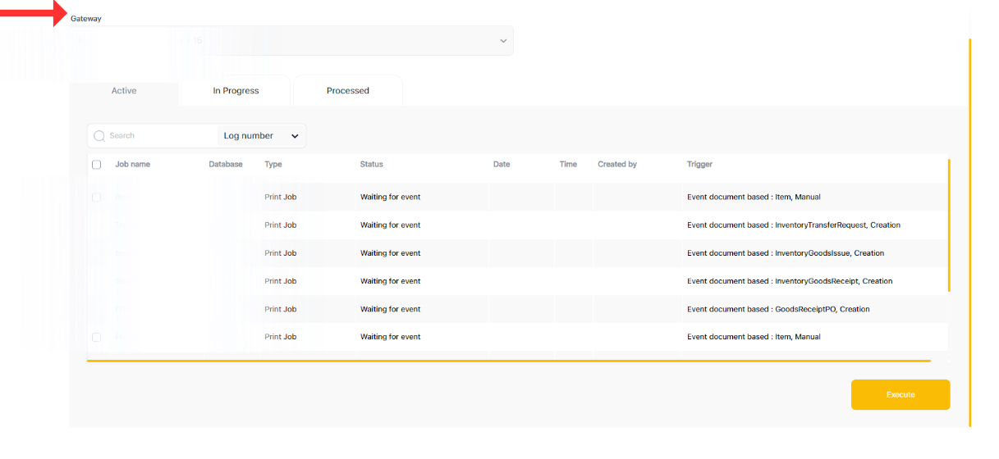The height and width of the screenshot is (459, 999).
Task: Click the yellow horizontal scrollbar below the table
Action: pyautogui.click(x=509, y=361)
